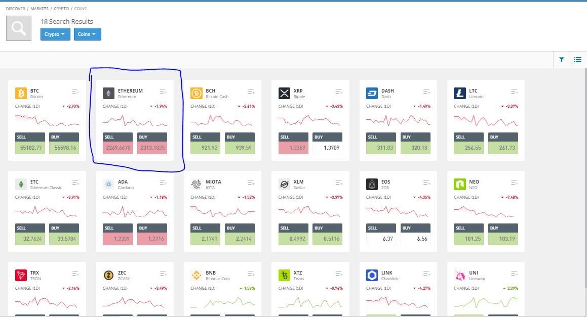The width and height of the screenshot is (587, 317).
Task: Click NEO Sell price 101.25
Action: click(468, 239)
